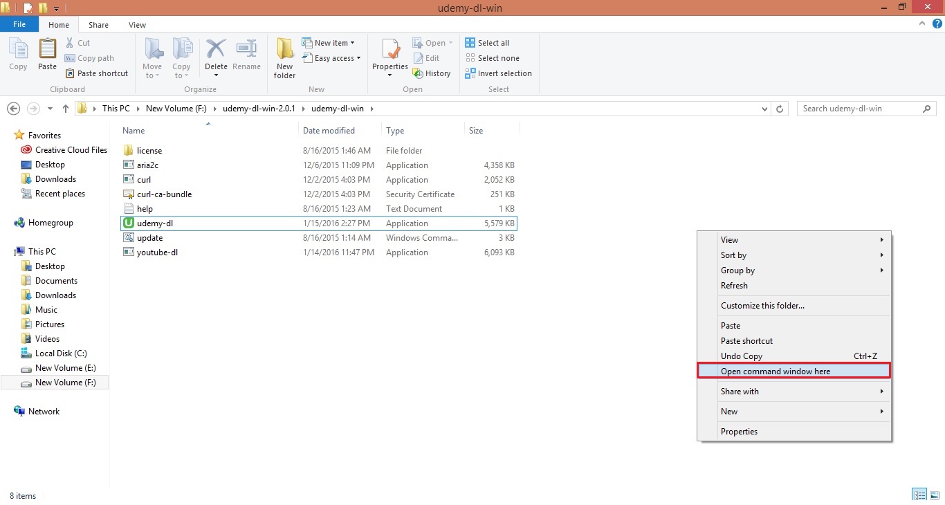Viewport: 945px width, 505px height.
Task: Click the Back navigation arrow
Action: coord(13,109)
